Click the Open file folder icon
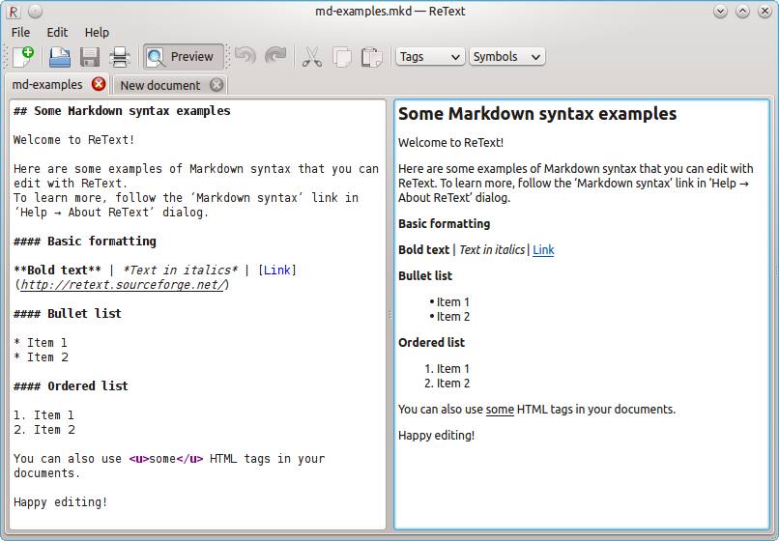The width and height of the screenshot is (779, 541). point(60,57)
